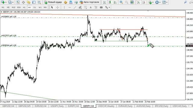Image resolution: width=193 pixels, height=108 pixels.
Task: Switch timeframe to H1
Action: point(24,7)
